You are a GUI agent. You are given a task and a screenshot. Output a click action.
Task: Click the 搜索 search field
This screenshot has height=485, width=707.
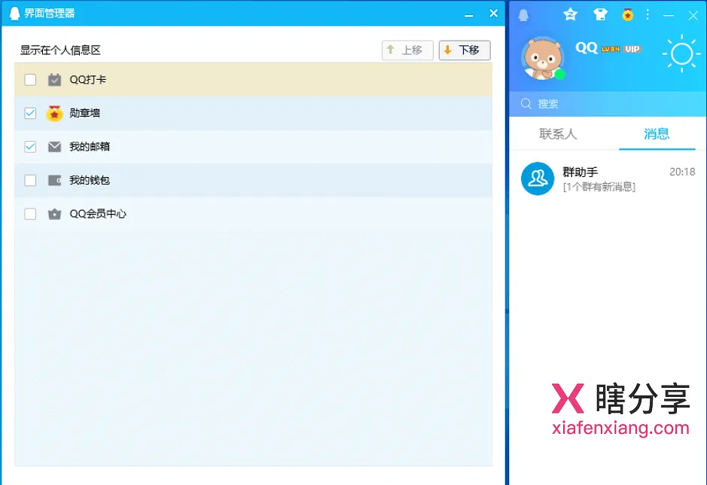click(608, 104)
